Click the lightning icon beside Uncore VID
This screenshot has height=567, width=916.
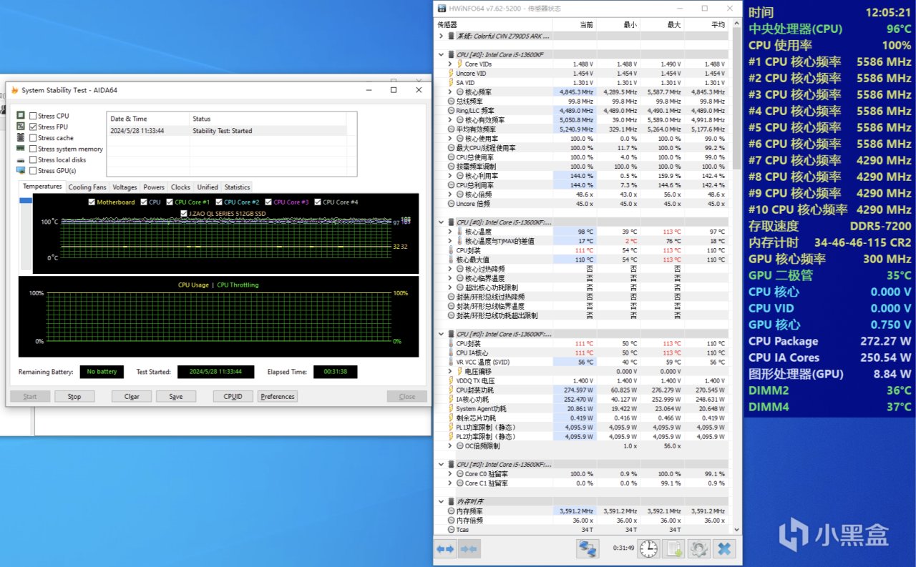coord(451,73)
